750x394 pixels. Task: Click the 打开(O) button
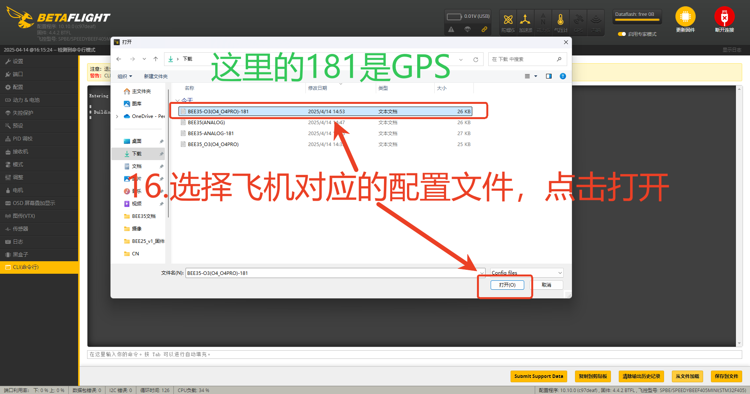[507, 285]
